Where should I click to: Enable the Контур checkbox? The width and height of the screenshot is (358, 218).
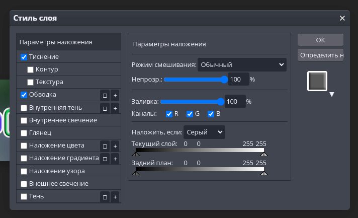(x=30, y=69)
